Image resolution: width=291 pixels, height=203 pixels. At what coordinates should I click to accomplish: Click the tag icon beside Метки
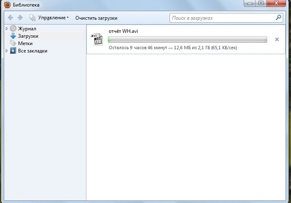click(x=13, y=43)
